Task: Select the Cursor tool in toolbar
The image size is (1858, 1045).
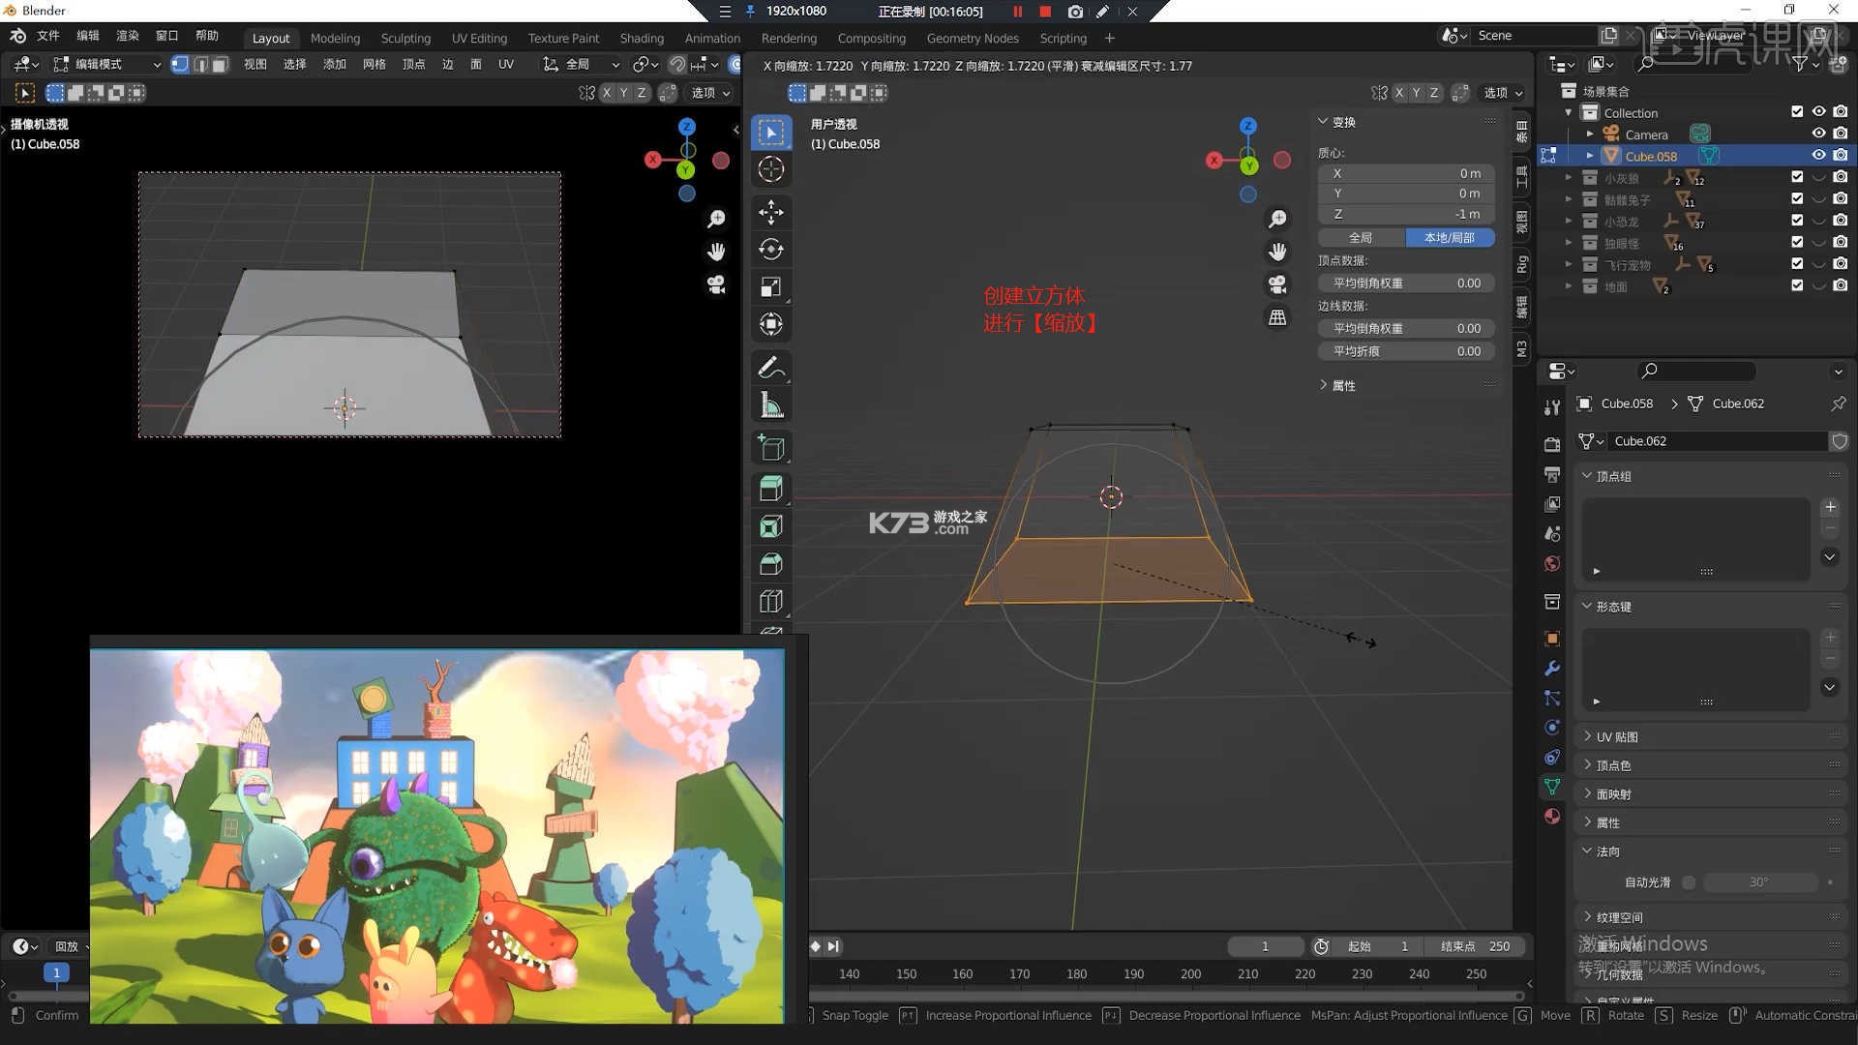Action: click(771, 169)
